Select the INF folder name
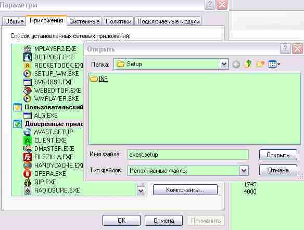 click(x=103, y=79)
